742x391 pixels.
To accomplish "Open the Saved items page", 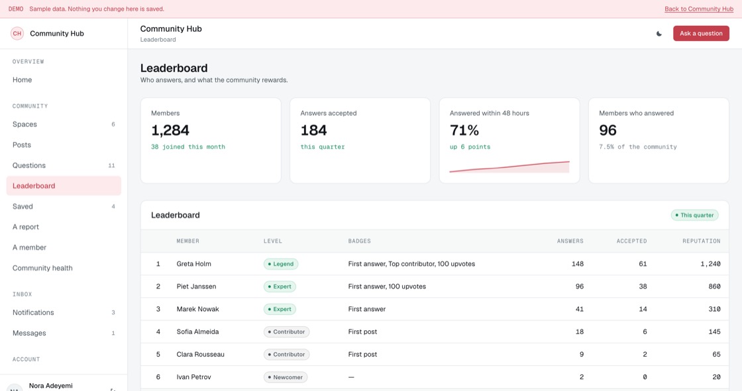I will tap(64, 206).
